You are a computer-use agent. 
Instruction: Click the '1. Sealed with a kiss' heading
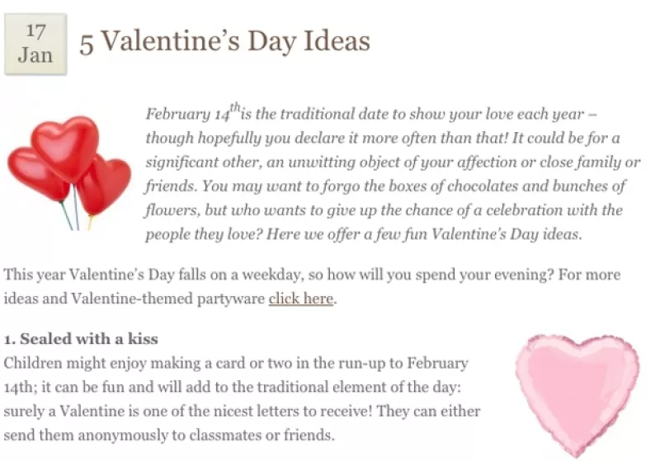(x=81, y=339)
